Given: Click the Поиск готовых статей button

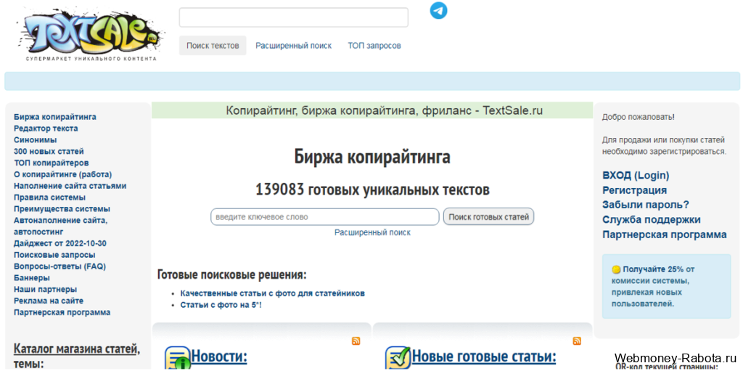Looking at the screenshot, I should coord(488,217).
